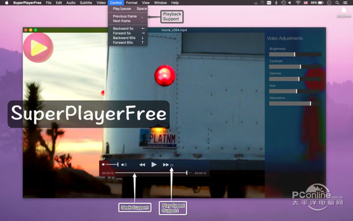Open the Video menu
Image resolution: width=353 pixels, height=221 pixels.
101,3
